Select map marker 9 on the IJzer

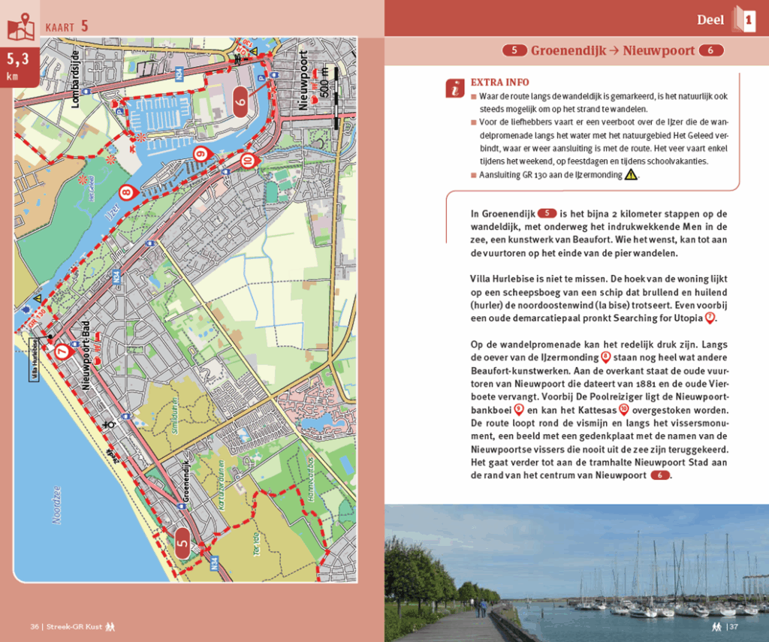tap(201, 155)
